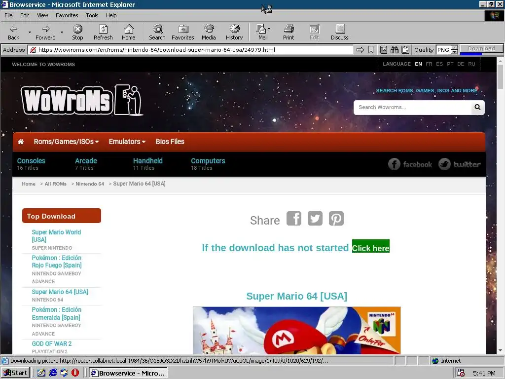Expand the Roms/Games/ISOs menu
Image resolution: width=505 pixels, height=379 pixels.
point(66,142)
